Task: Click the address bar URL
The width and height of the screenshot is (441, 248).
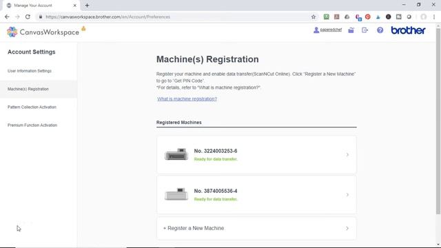Action: [108, 17]
